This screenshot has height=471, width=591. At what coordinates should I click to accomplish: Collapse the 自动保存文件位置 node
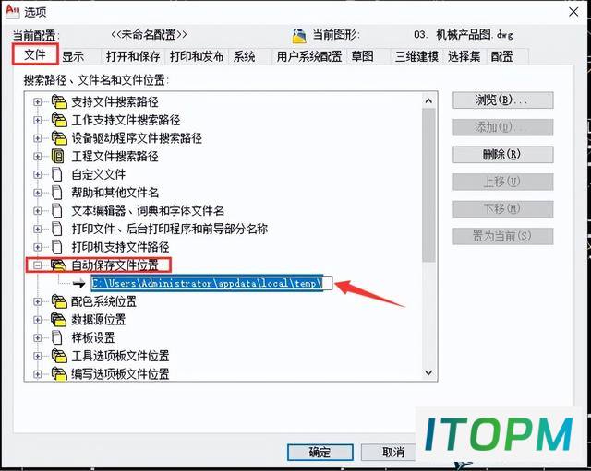point(37,265)
